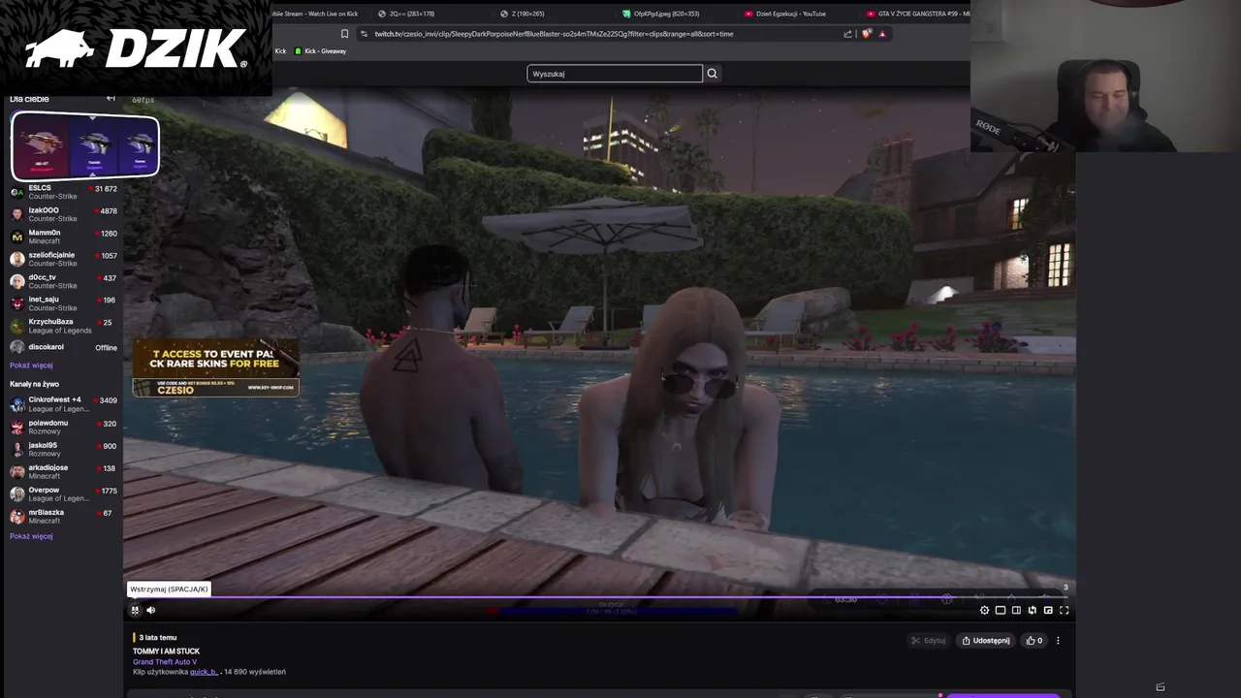The width and height of the screenshot is (1241, 698).
Task: Bookmark the page with the bookmark icon
Action: coord(344,34)
